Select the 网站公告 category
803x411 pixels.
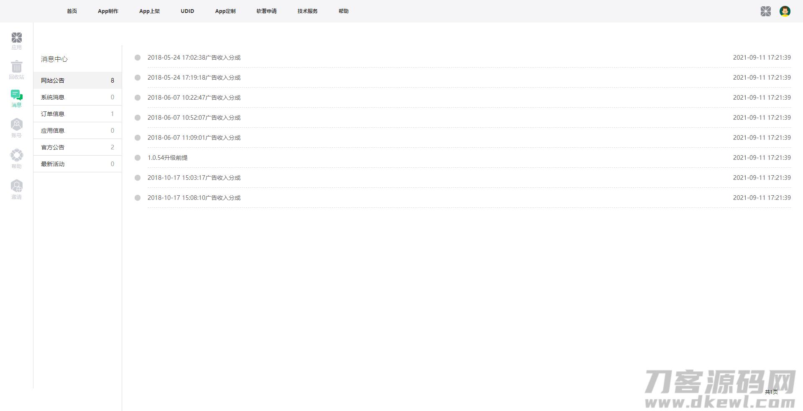(x=53, y=81)
